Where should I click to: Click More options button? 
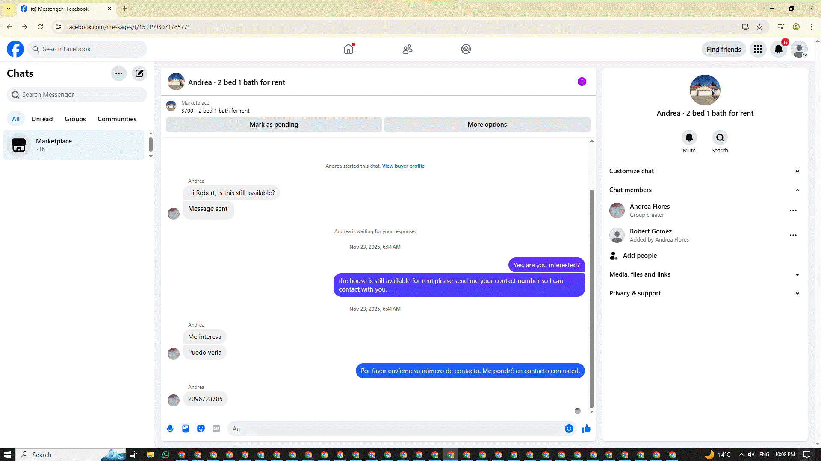[487, 125]
